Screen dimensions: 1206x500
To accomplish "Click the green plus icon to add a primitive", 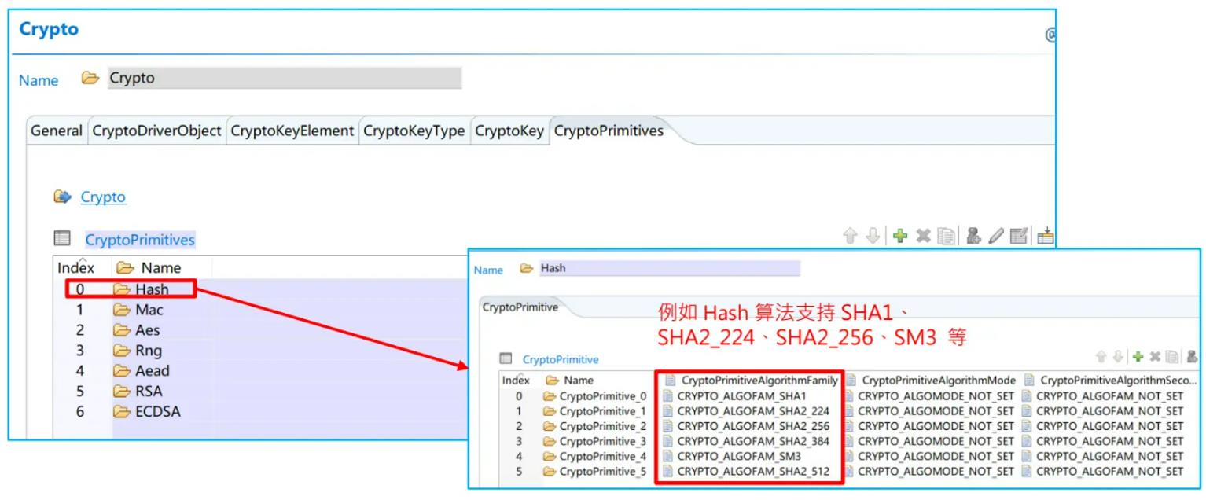I will tap(900, 236).
